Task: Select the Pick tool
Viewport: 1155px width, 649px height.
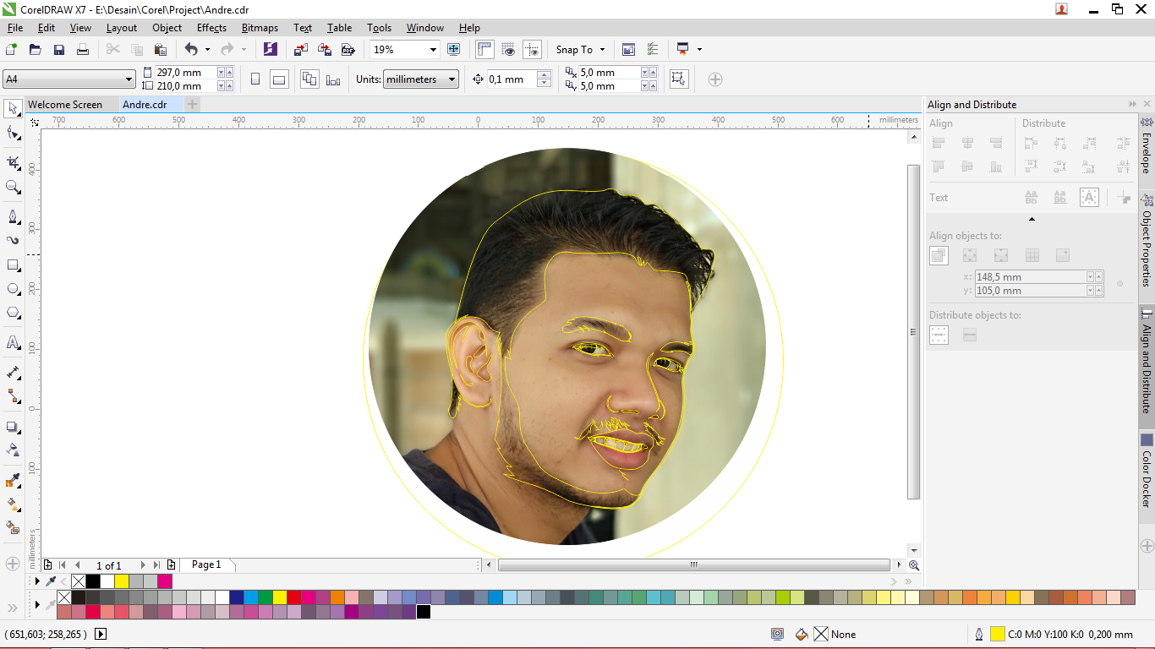Action: pos(13,109)
